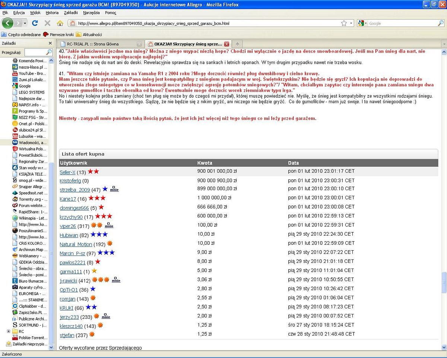Click the Google search input field
This screenshot has width=447, height=358.
(x=402, y=23)
